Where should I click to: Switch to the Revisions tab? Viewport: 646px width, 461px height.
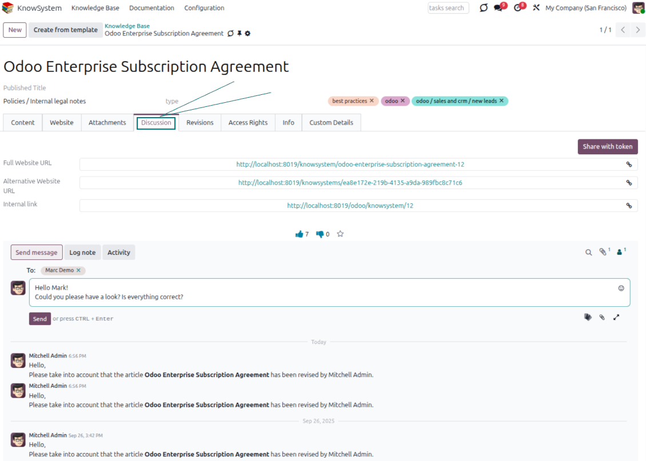(200, 123)
